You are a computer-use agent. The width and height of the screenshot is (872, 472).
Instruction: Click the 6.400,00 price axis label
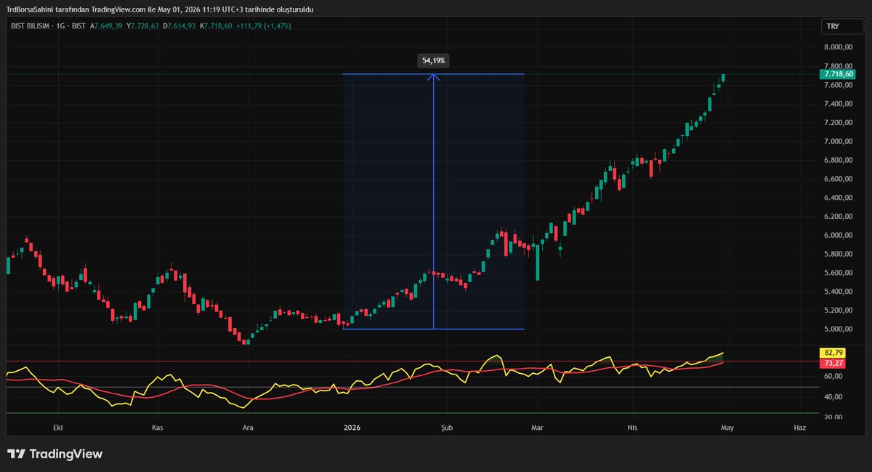click(839, 198)
